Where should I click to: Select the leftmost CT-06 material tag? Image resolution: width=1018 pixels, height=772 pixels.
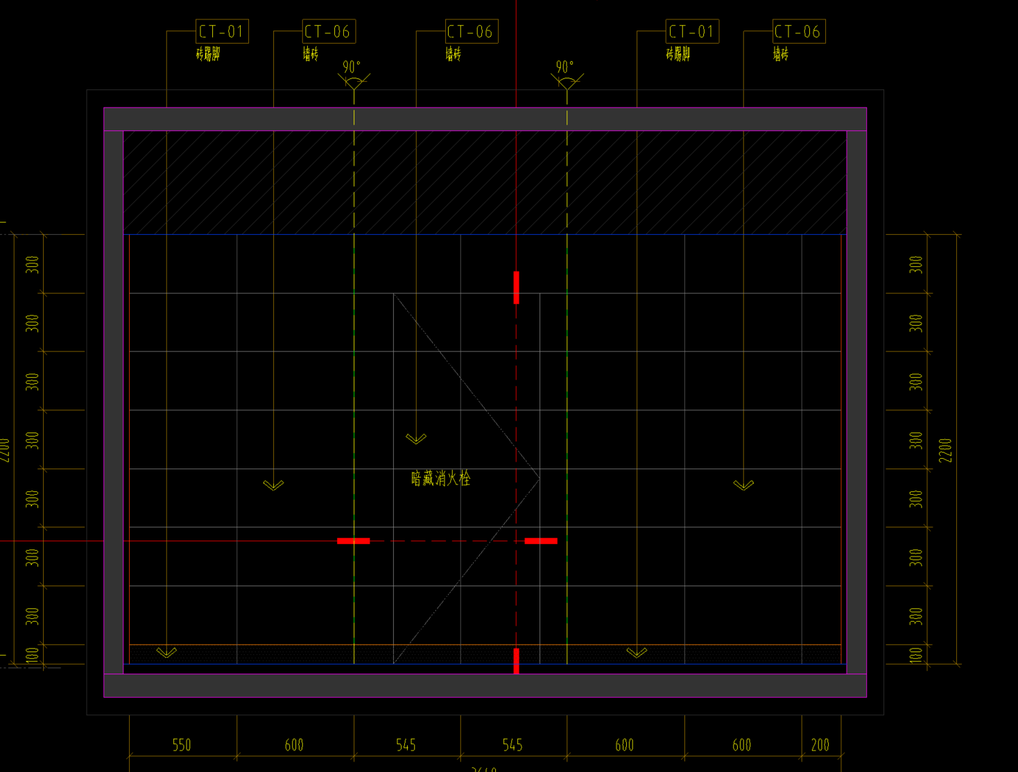pyautogui.click(x=329, y=31)
